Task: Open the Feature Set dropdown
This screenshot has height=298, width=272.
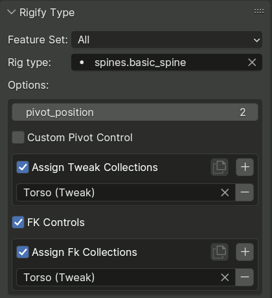Action: point(166,40)
